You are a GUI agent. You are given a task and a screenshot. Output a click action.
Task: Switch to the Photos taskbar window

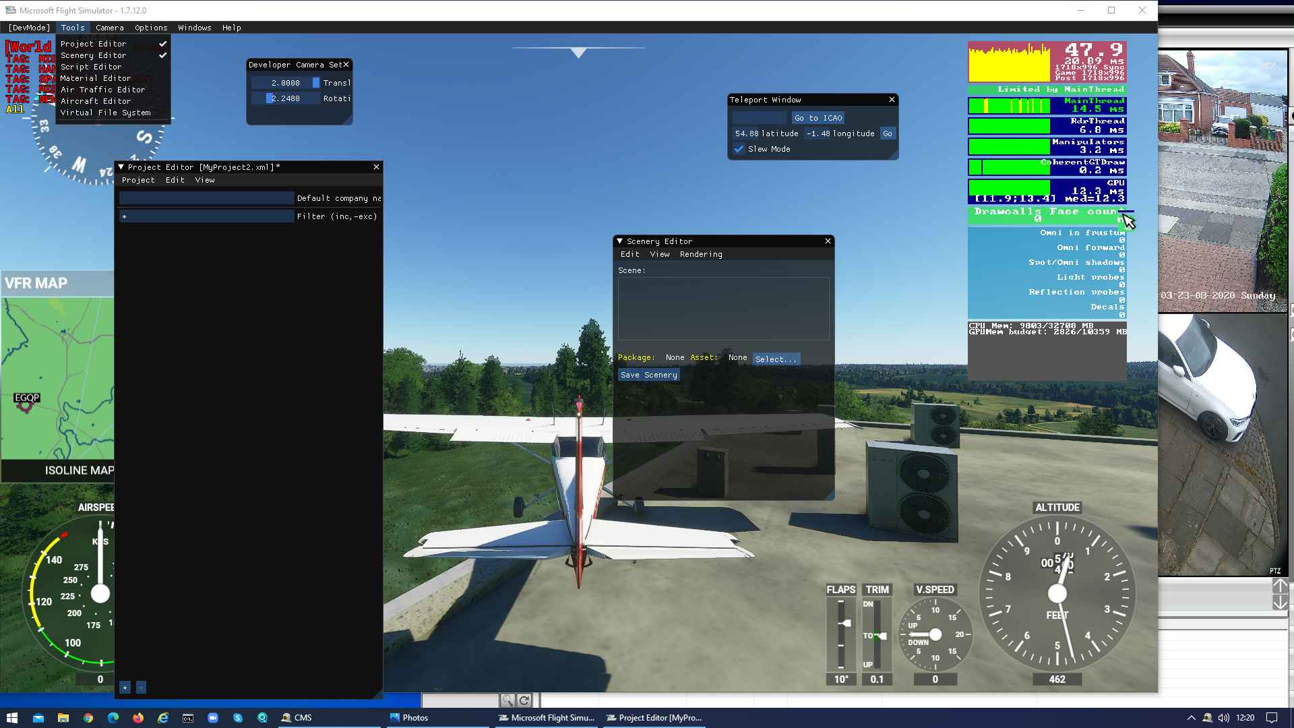point(438,718)
